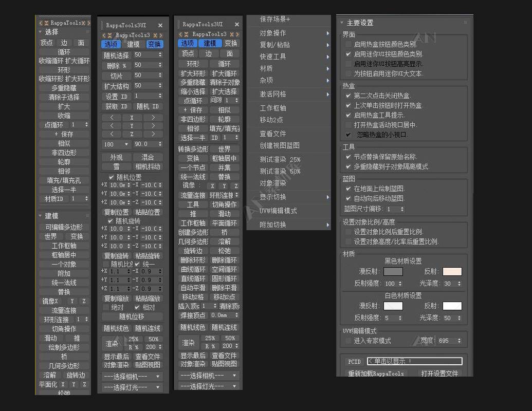Expand the 快速工具 submenu
Image resolution: width=532 pixels, height=411 pixels.
(327, 57)
